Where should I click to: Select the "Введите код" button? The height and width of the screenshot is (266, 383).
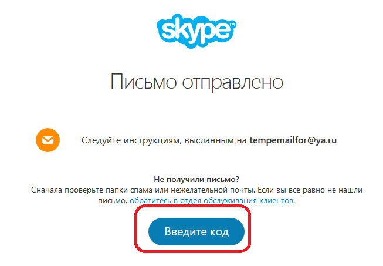coord(196,231)
